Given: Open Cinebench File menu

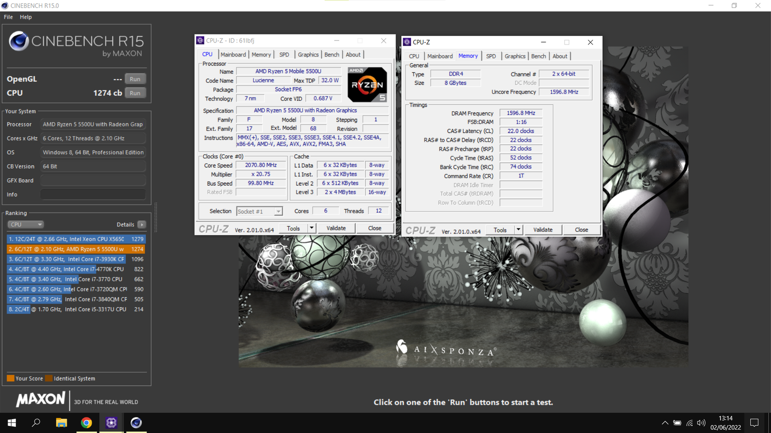Looking at the screenshot, I should [8, 17].
